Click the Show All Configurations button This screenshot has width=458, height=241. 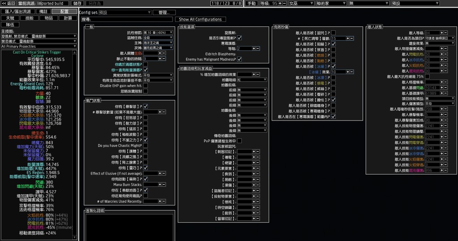(x=200, y=20)
